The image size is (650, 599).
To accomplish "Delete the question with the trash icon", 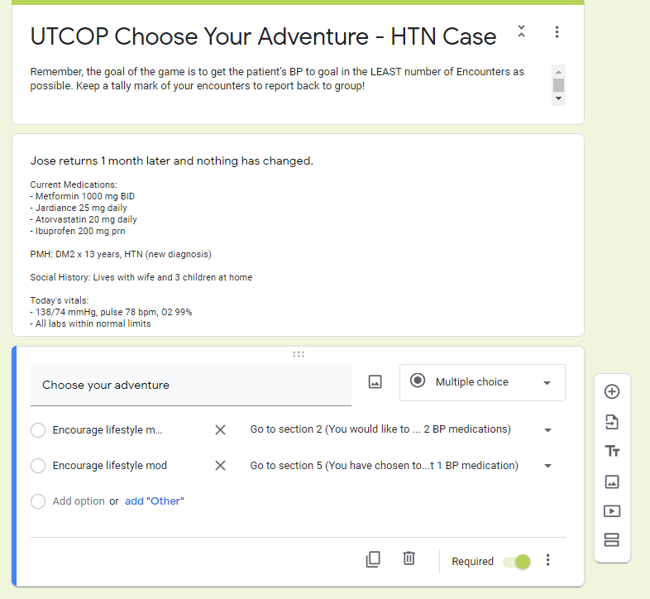I will pyautogui.click(x=409, y=558).
